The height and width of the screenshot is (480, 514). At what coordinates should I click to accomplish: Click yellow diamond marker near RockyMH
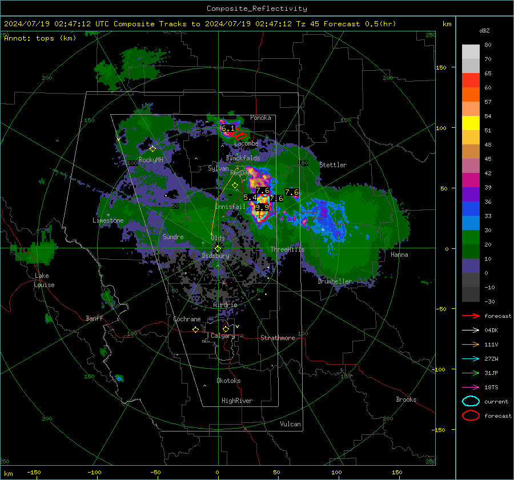click(152, 149)
